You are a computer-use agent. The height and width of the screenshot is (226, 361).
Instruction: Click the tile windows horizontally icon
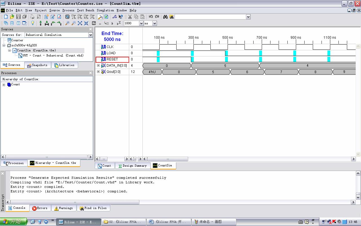(x=12, y=23)
